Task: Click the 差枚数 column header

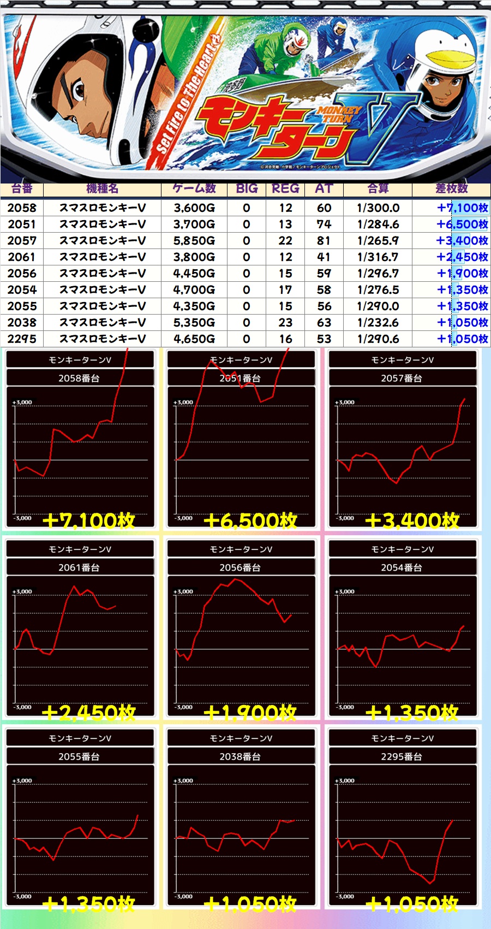Action: click(x=451, y=189)
